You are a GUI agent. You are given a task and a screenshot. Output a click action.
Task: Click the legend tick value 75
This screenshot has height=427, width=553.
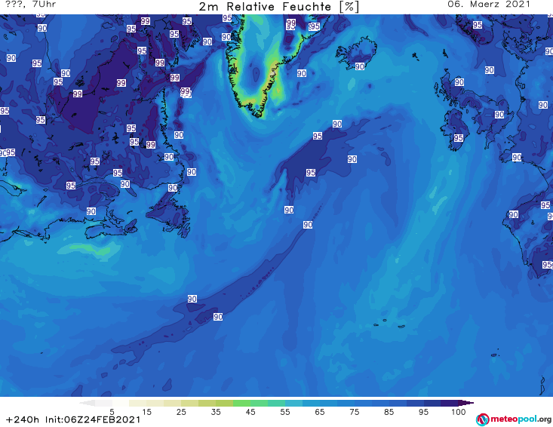pos(354,412)
